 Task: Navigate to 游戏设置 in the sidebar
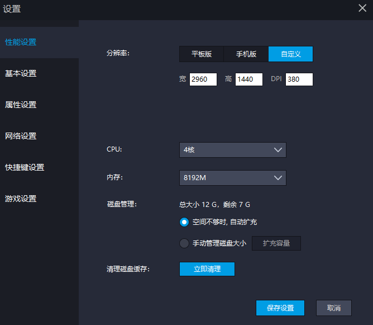[x=21, y=199]
